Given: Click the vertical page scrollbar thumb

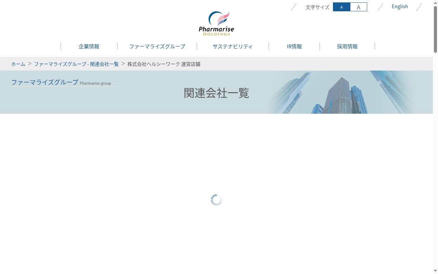Looking at the screenshot, I should [435, 29].
